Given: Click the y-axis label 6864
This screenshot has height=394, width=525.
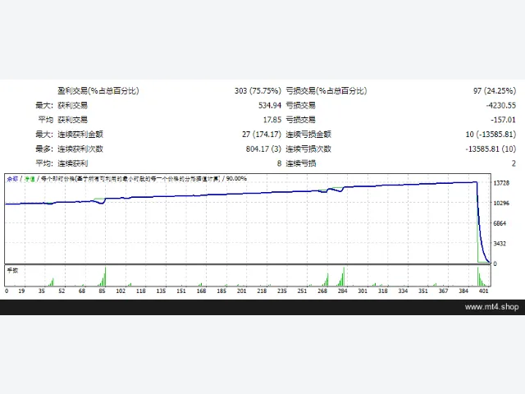Looking at the screenshot, I should pos(500,223).
